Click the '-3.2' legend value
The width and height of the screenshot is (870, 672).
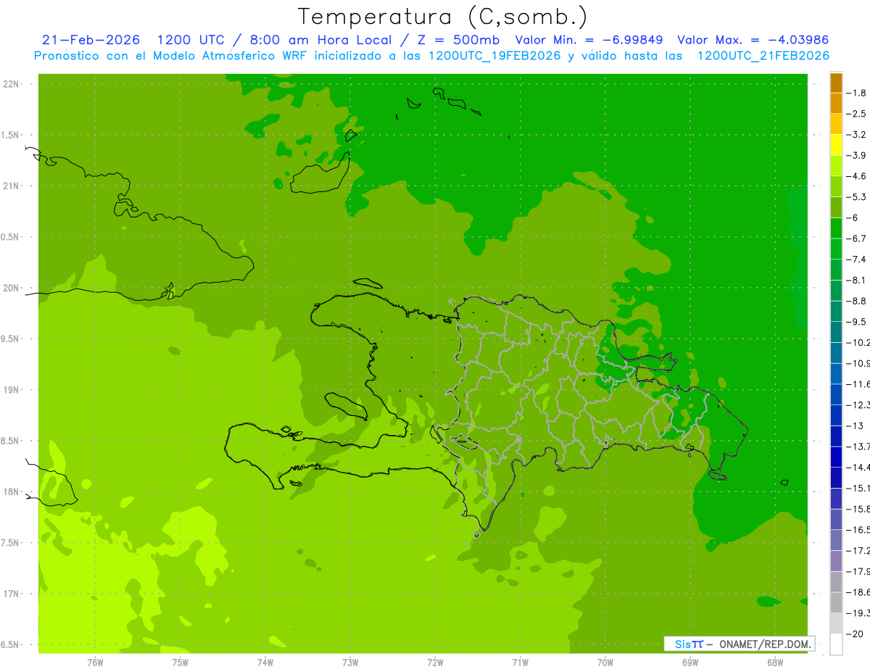858,135
